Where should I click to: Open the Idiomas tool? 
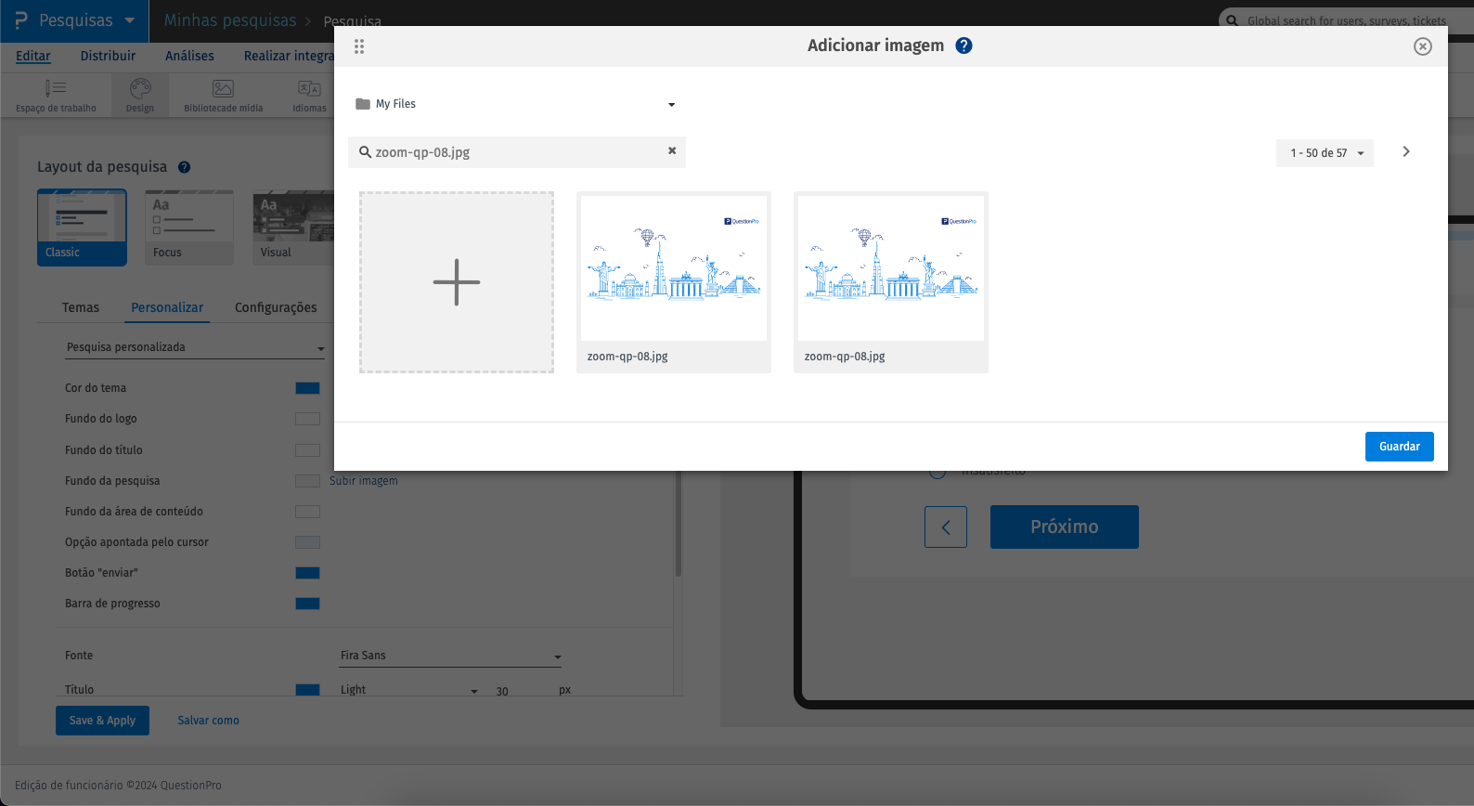309,96
